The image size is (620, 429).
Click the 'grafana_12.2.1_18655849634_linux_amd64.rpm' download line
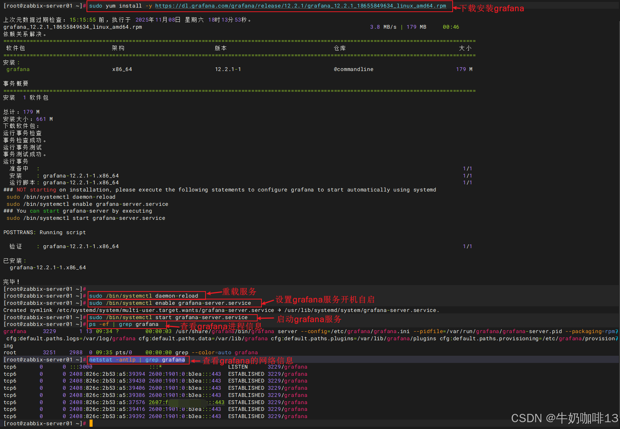(73, 27)
